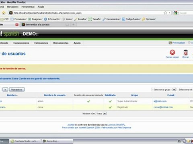Click the Firefox home icon
Screen dimensions: 193x144
4,13
